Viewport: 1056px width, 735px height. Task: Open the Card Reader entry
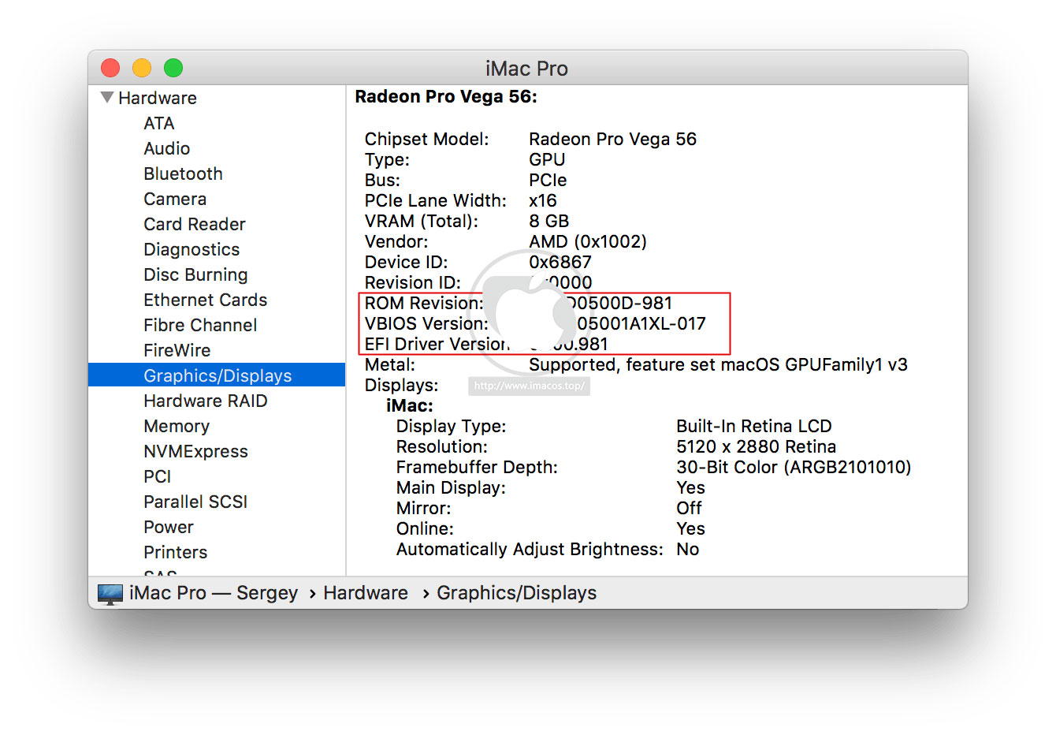click(x=195, y=225)
